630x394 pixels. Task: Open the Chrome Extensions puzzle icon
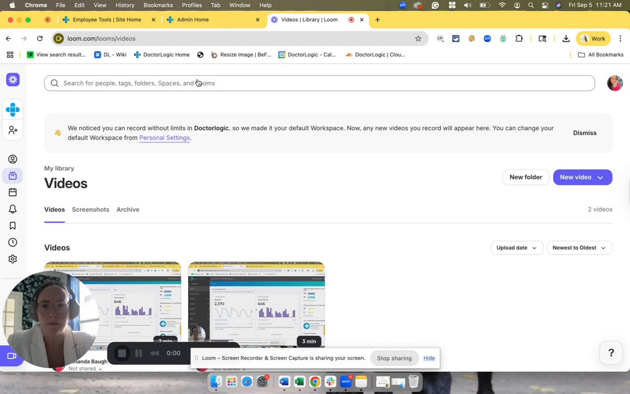coord(519,38)
